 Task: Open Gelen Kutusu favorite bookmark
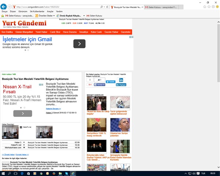tap(94, 16)
